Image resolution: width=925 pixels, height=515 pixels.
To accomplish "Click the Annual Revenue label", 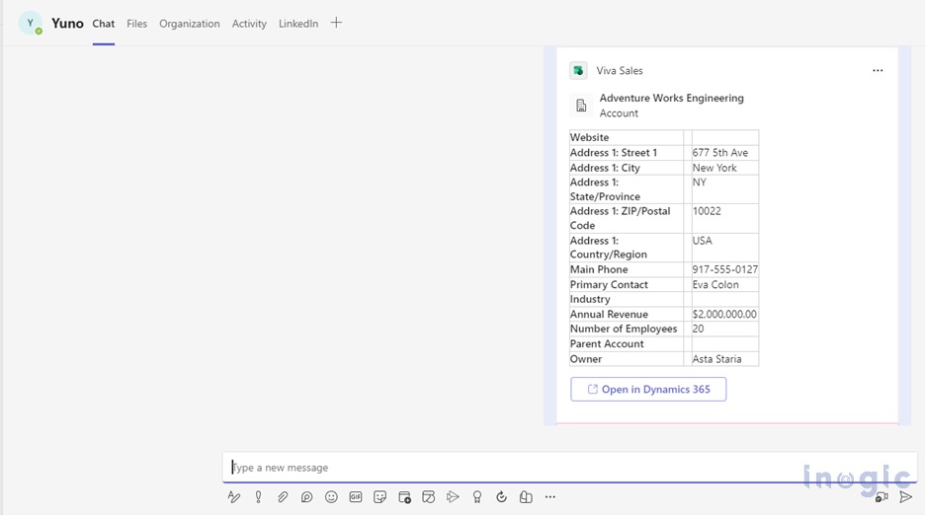I will point(609,314).
